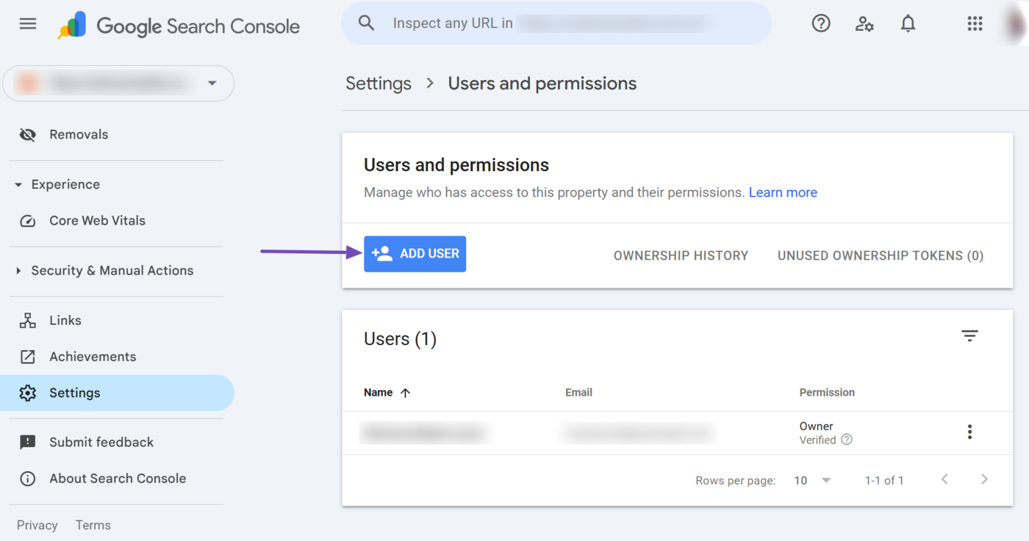Collapse the Experience section
Image resolution: width=1029 pixels, height=541 pixels.
click(x=18, y=185)
